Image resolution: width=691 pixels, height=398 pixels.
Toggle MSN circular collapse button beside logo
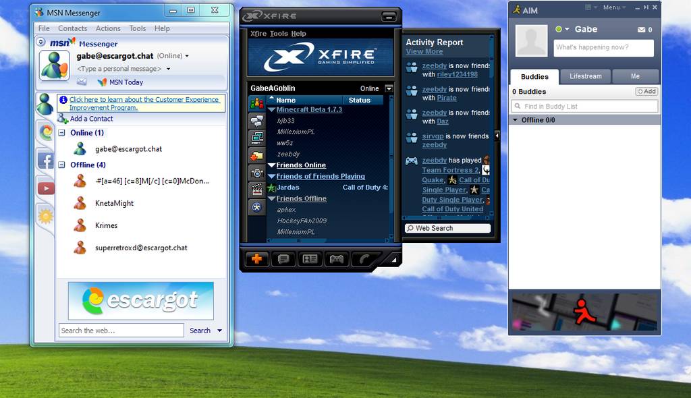pyautogui.click(x=41, y=42)
